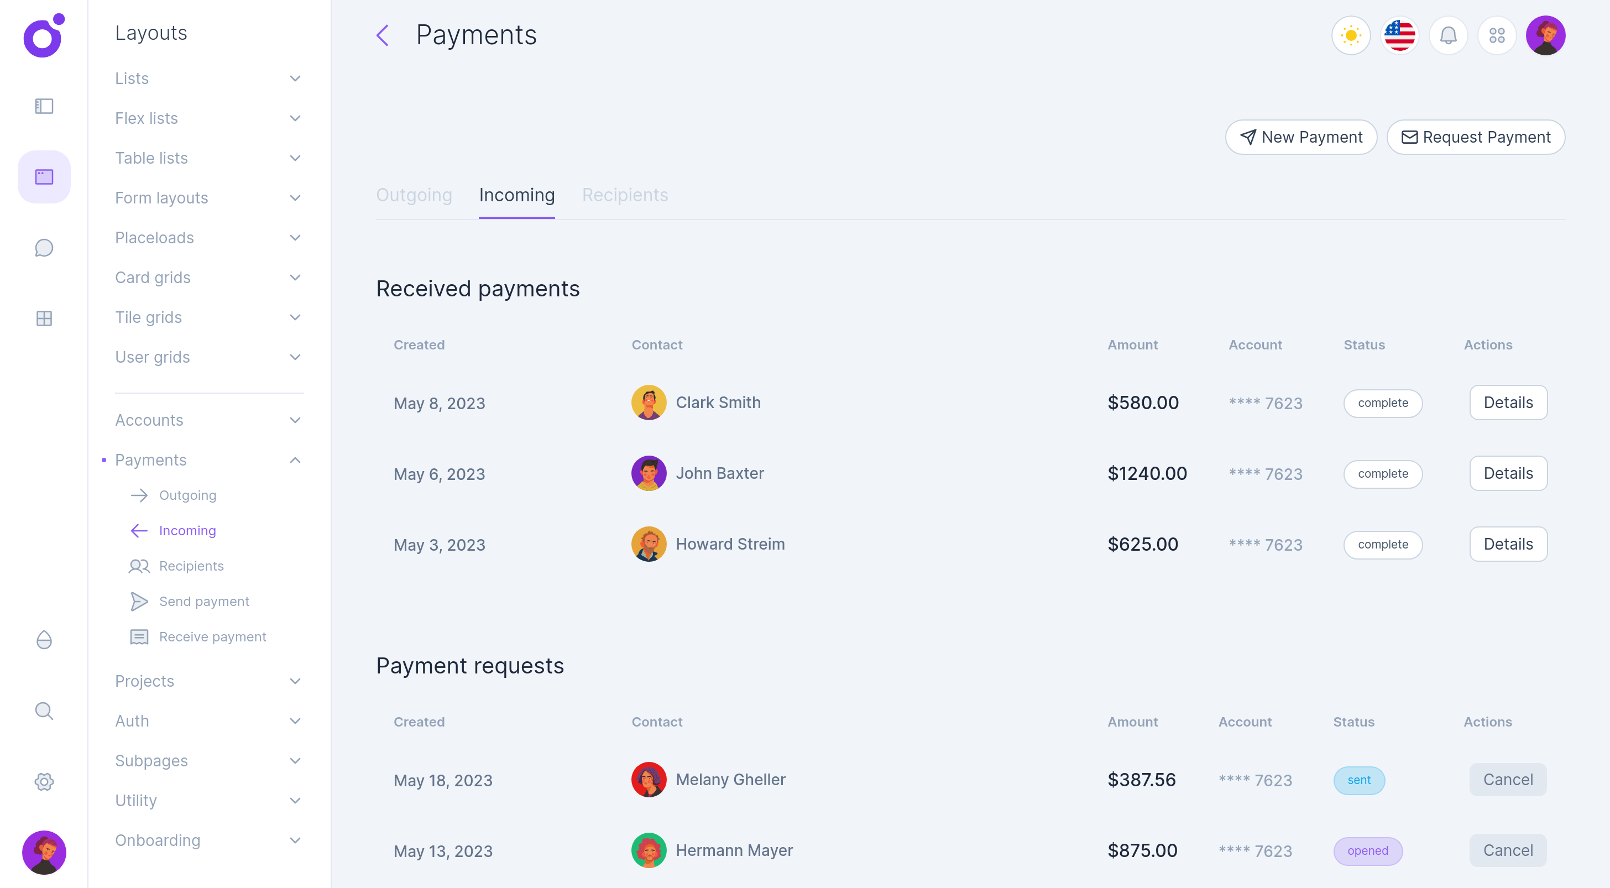Click the Request Payment button
Image resolution: width=1610 pixels, height=888 pixels.
pos(1476,137)
